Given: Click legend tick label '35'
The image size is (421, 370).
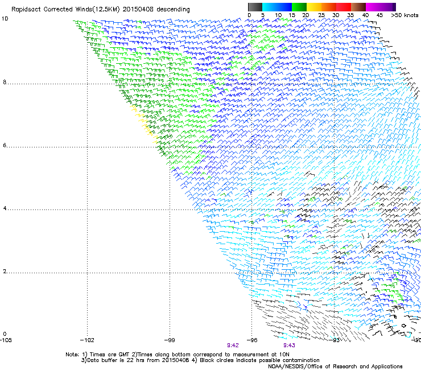Looking at the screenshot, I should 350,15.
